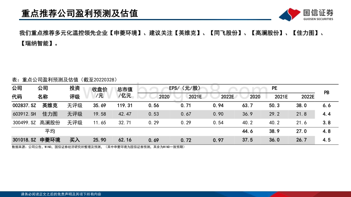This screenshot has height=197, width=351.
Task: Click PE value 63.7 for 英维克
Action: point(247,105)
